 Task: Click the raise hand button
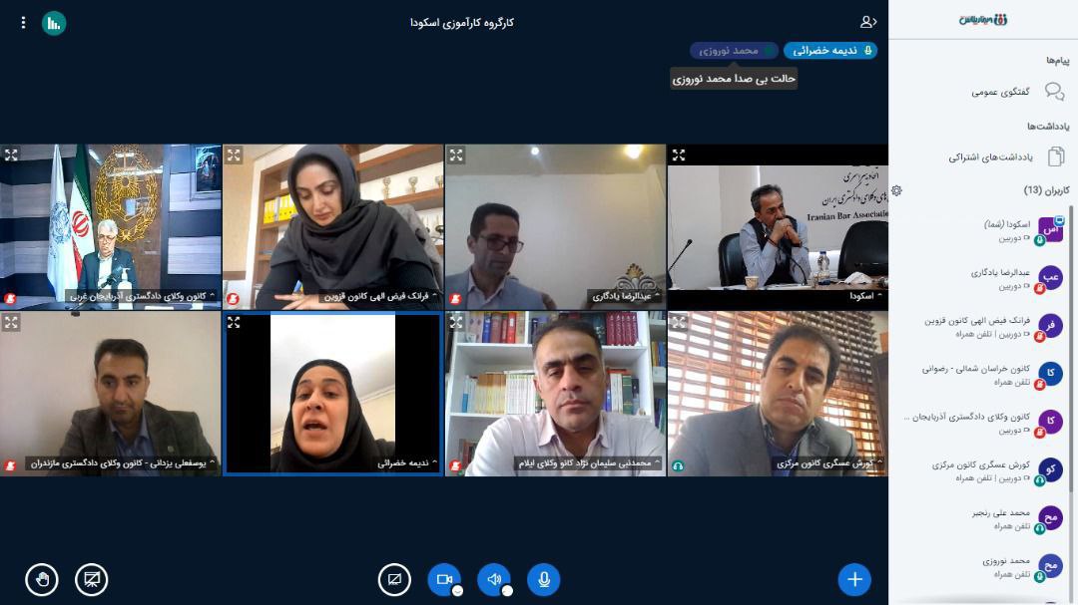pyautogui.click(x=42, y=580)
